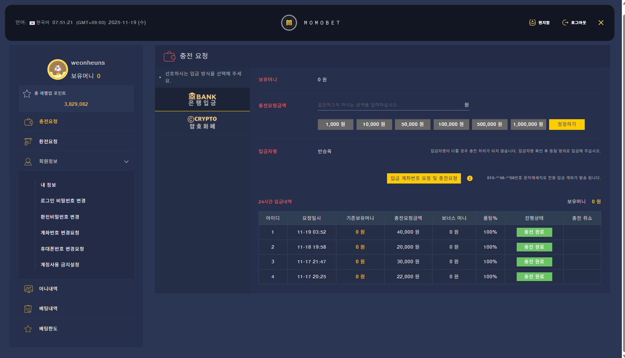
Task: Add 100,000 원 quick amount
Action: pos(451,124)
